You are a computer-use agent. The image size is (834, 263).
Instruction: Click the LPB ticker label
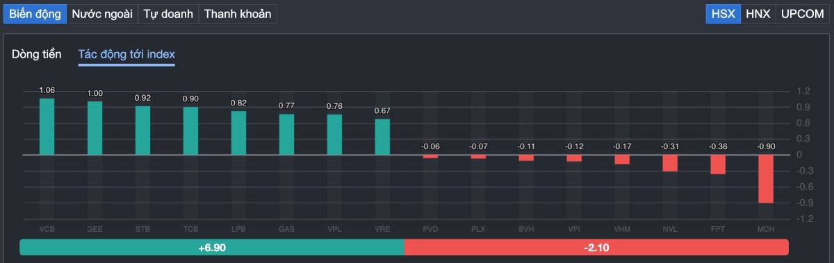pos(238,229)
